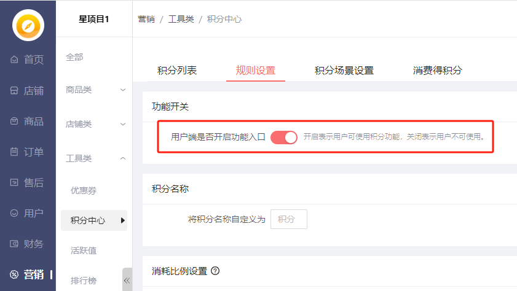Switch to the 积分场景设置 tab
This screenshot has width=517, height=291.
pos(344,70)
